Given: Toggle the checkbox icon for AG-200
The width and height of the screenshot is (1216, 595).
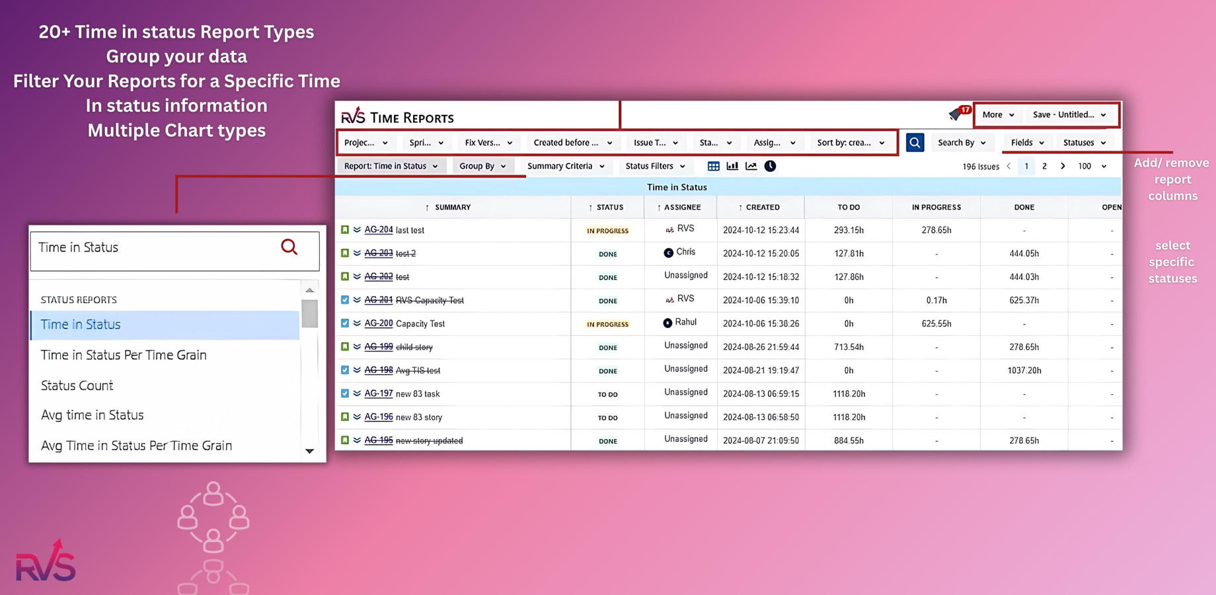Looking at the screenshot, I should tap(345, 323).
